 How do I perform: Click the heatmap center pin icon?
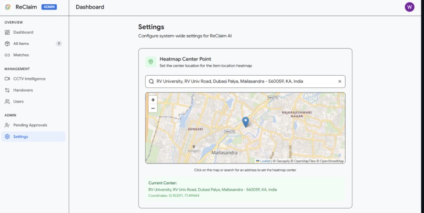tap(151, 62)
